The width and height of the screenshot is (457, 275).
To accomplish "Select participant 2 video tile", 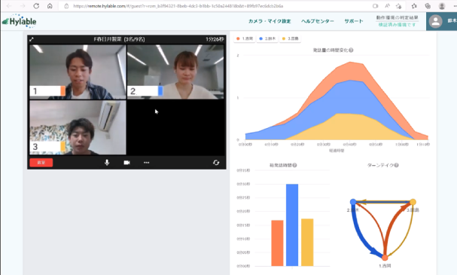I will tap(175, 72).
